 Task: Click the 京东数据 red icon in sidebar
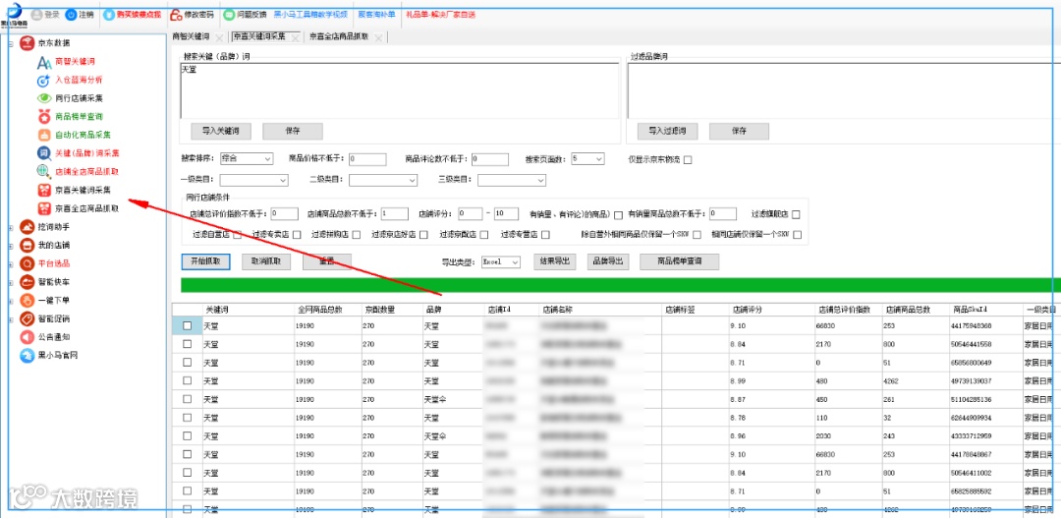point(28,43)
